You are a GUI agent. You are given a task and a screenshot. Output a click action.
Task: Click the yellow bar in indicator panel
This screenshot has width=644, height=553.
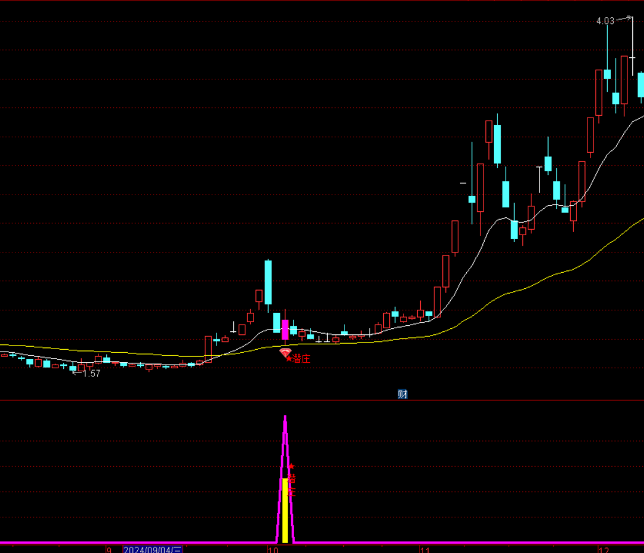click(285, 510)
